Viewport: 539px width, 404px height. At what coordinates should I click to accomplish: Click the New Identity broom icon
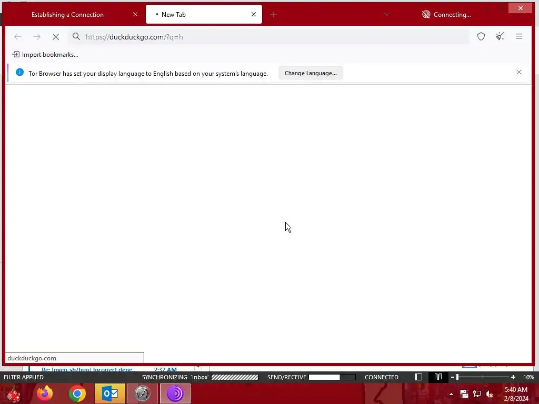pyautogui.click(x=500, y=36)
